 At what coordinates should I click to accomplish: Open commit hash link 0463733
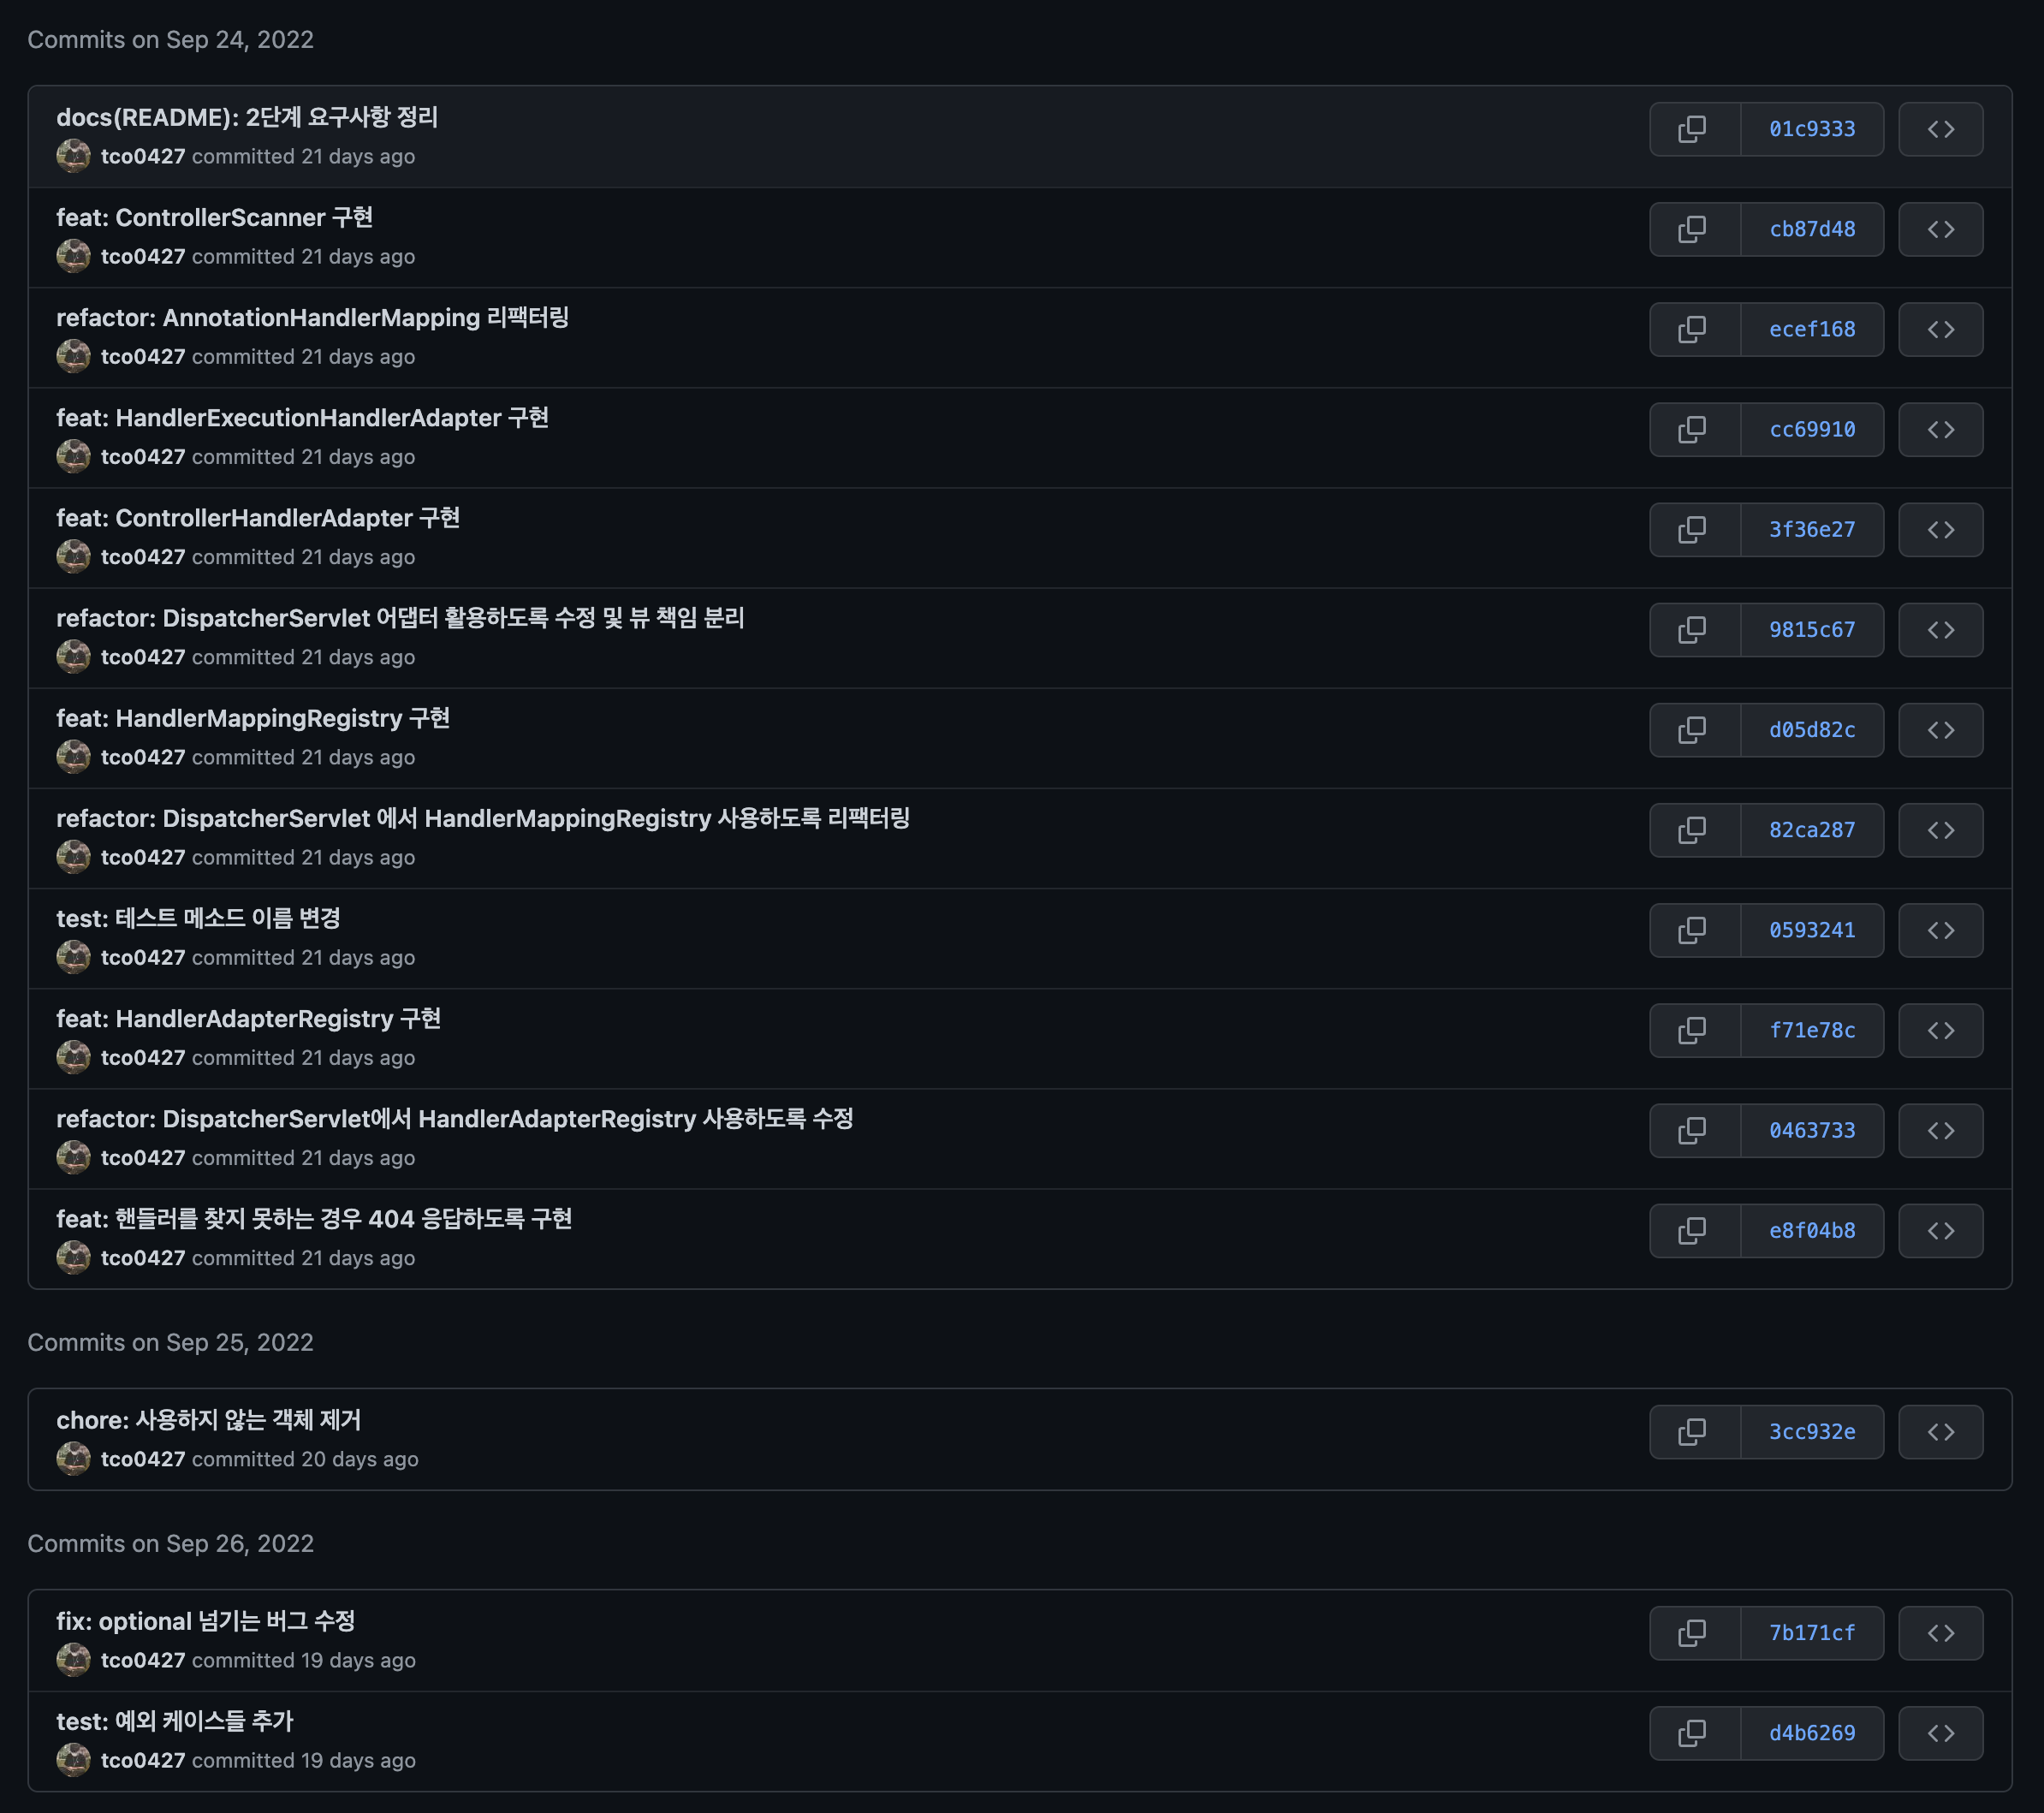pos(1811,1130)
